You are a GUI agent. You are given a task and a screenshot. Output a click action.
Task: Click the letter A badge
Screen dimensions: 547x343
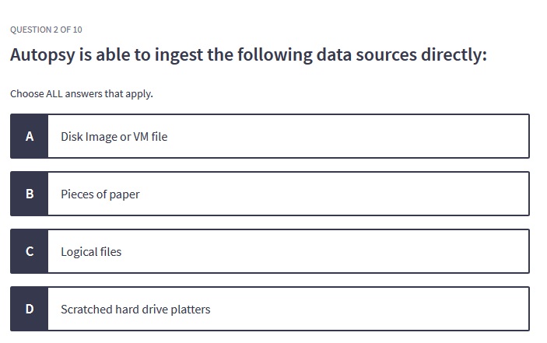pyautogui.click(x=30, y=136)
